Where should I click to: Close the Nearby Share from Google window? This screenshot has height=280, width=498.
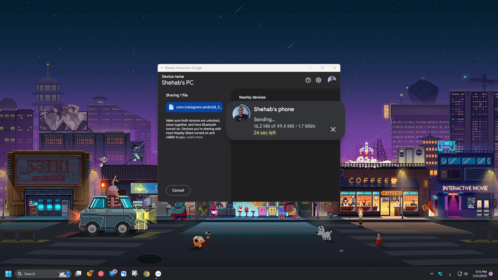[334, 68]
